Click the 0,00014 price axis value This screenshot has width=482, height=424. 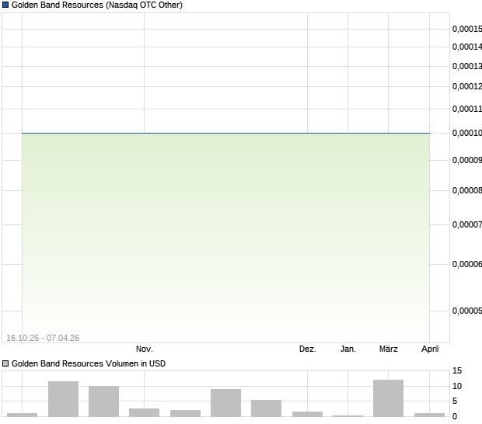(x=467, y=47)
